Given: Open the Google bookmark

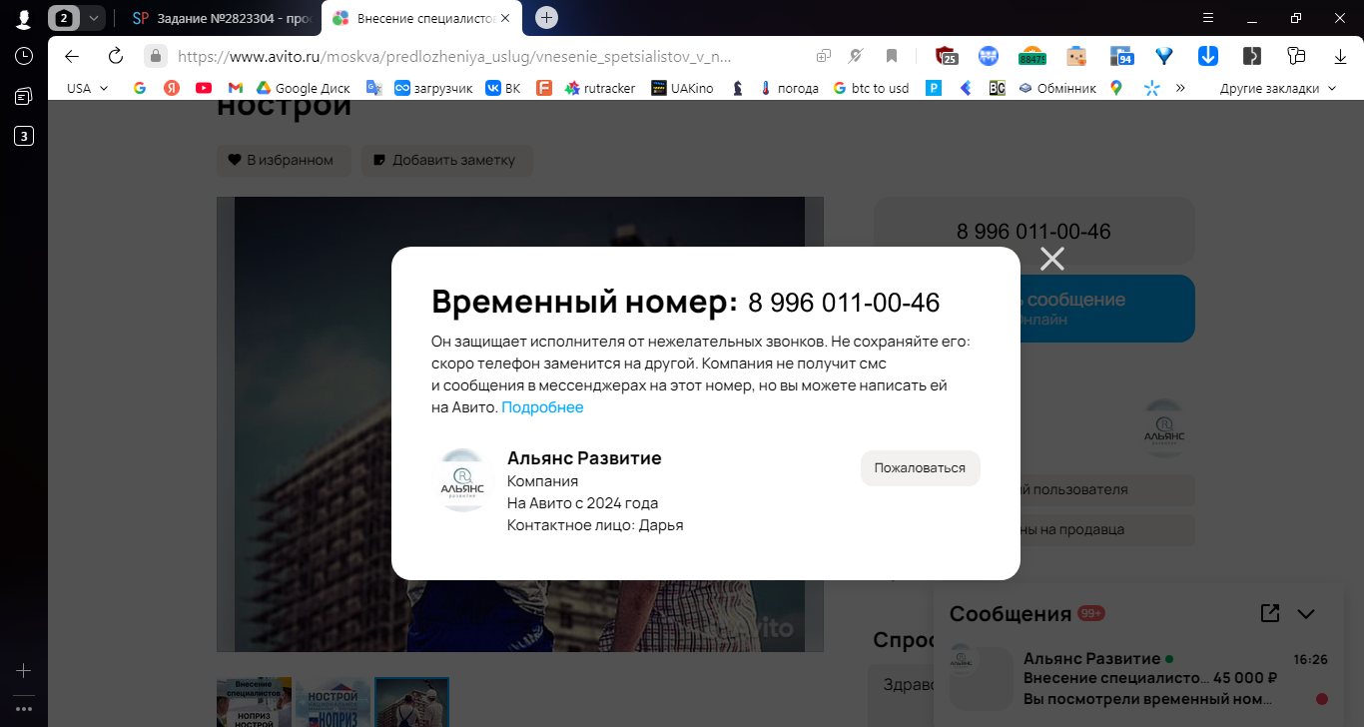Looking at the screenshot, I should [x=140, y=88].
